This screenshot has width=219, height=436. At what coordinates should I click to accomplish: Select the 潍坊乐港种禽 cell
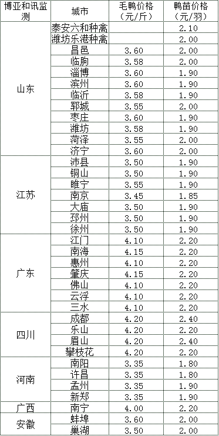coord(79,39)
